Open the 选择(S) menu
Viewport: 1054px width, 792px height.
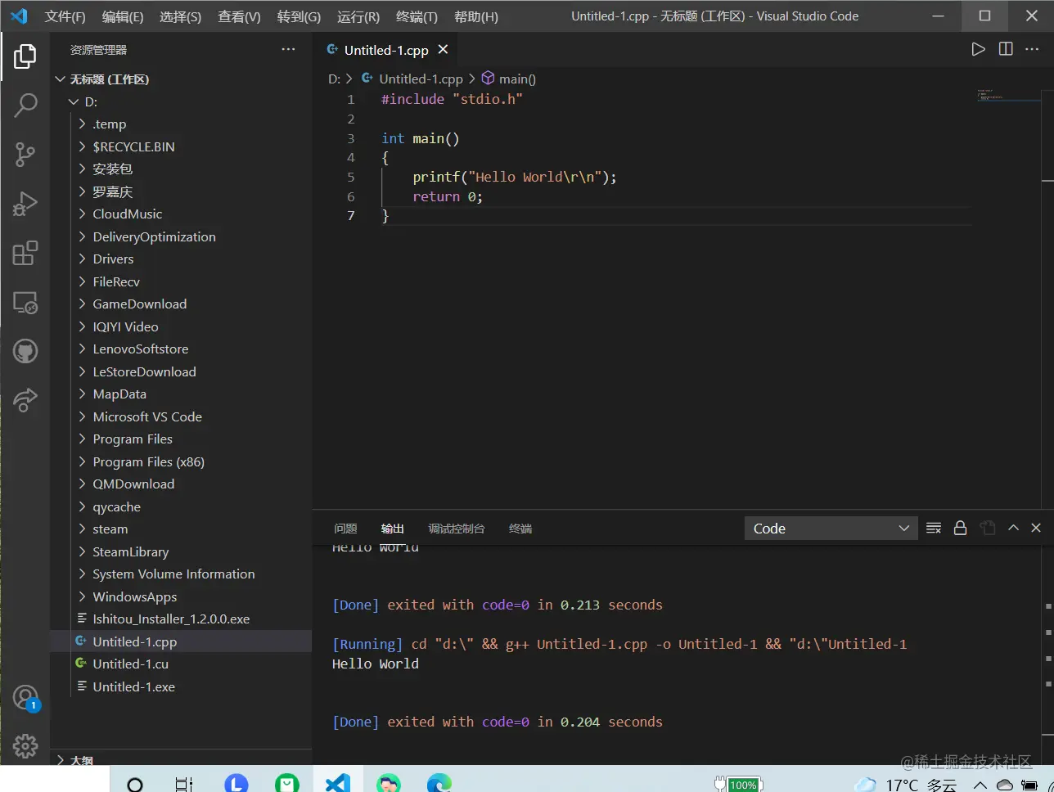(x=180, y=16)
